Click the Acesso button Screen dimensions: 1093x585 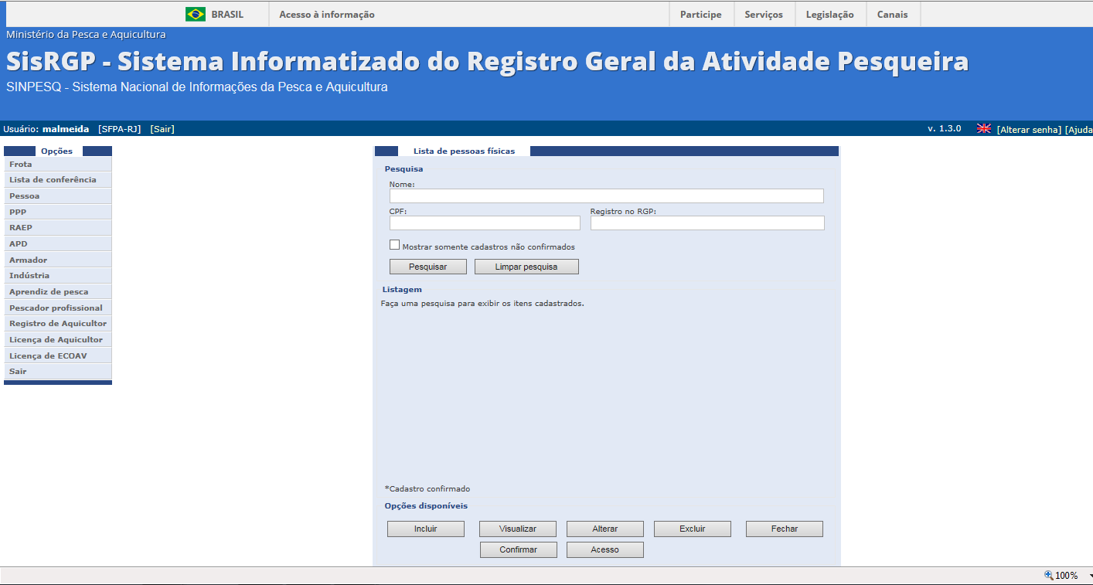[x=605, y=550]
